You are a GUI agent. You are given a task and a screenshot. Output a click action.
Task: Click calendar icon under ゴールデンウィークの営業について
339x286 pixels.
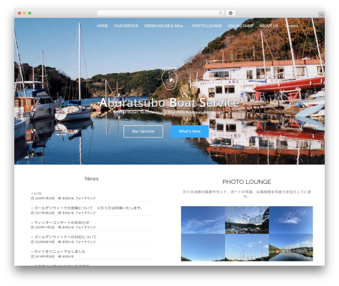[x=33, y=213]
